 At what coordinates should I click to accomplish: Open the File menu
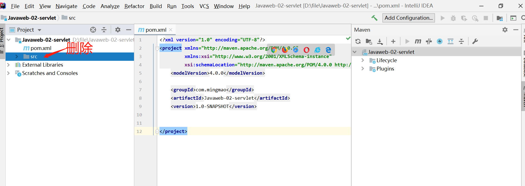(15, 6)
